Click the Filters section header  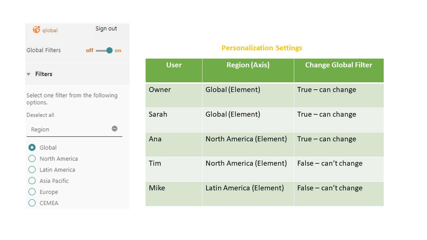point(77,74)
